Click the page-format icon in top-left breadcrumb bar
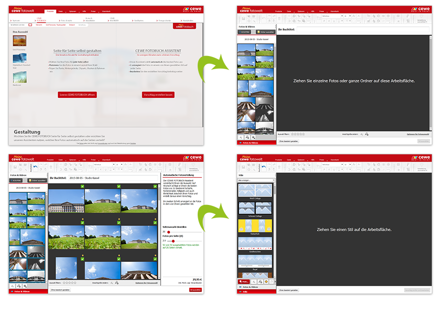The image size is (443, 314). coord(30,25)
